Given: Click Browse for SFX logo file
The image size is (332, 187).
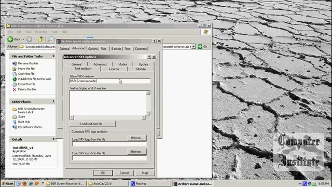Looking at the screenshot, I should pos(137,138).
